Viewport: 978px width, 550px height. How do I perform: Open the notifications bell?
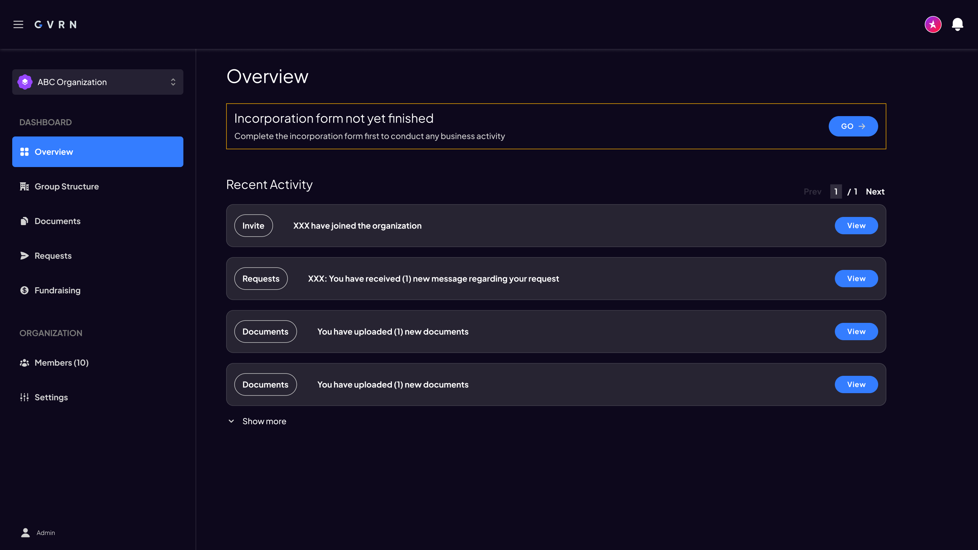point(958,25)
